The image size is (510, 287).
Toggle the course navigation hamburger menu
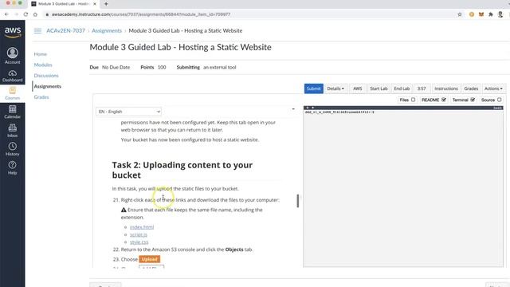pyautogui.click(x=37, y=31)
